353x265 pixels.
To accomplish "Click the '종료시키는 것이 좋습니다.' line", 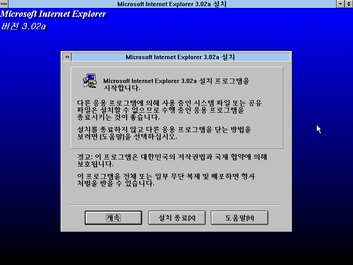I will tap(118, 117).
